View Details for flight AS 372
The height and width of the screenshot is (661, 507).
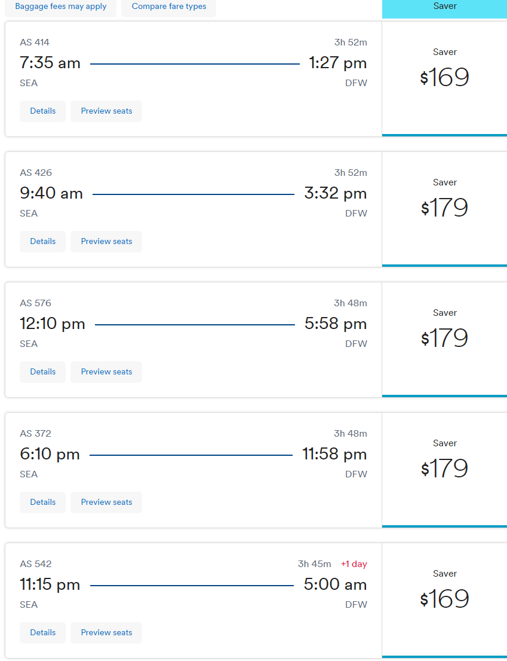pos(42,502)
